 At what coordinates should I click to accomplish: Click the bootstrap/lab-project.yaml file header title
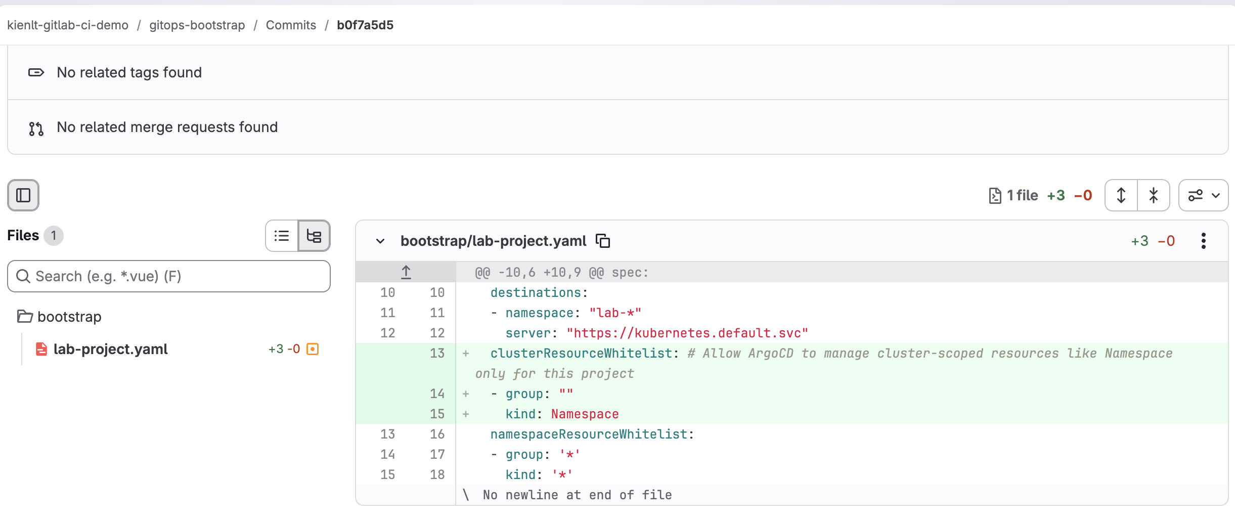(494, 241)
